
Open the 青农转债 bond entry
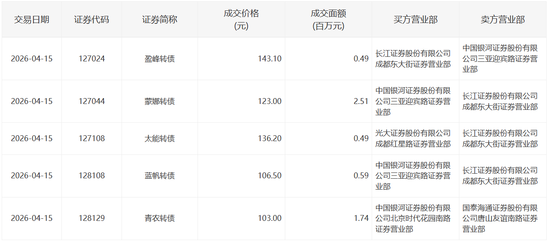point(160,218)
